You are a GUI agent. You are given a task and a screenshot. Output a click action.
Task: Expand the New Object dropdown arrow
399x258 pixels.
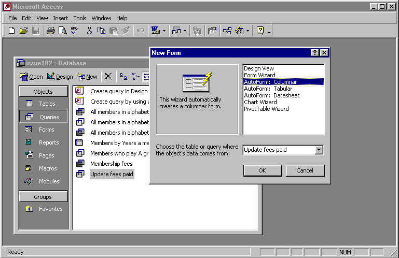(248, 31)
